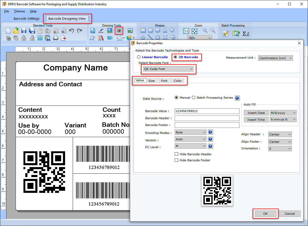Click the sigma fx formula icon
Screen dimensions: 308x226
(246, 34)
